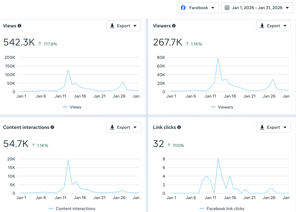Click info icon next to Link clicks
The width and height of the screenshot is (296, 212).
point(179,127)
